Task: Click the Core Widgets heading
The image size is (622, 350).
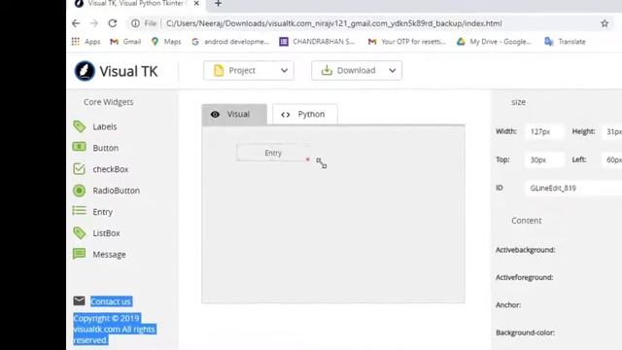Action: [x=108, y=102]
